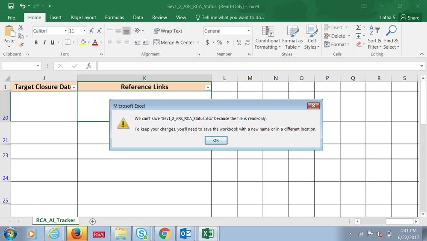This screenshot has width=427, height=241.
Task: Toggle Italic formatting
Action: point(44,42)
